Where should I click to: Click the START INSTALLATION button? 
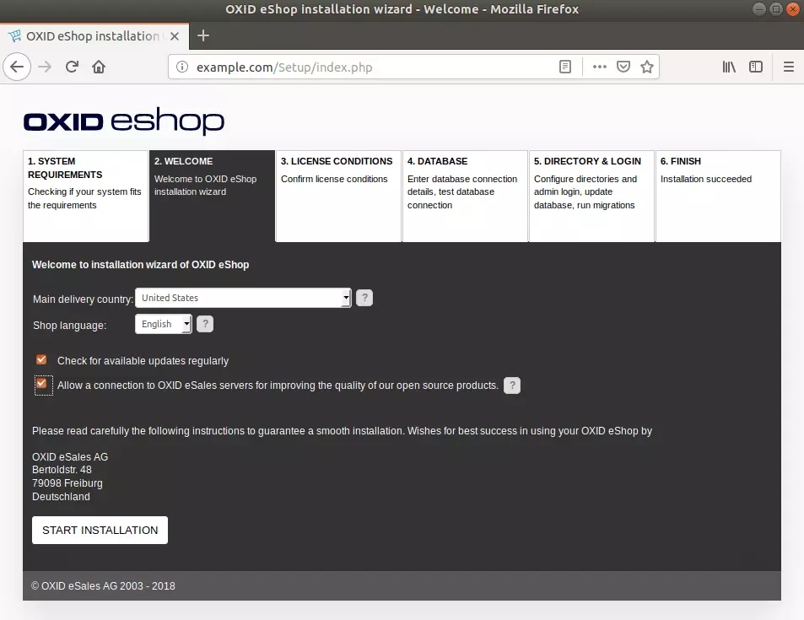point(100,530)
